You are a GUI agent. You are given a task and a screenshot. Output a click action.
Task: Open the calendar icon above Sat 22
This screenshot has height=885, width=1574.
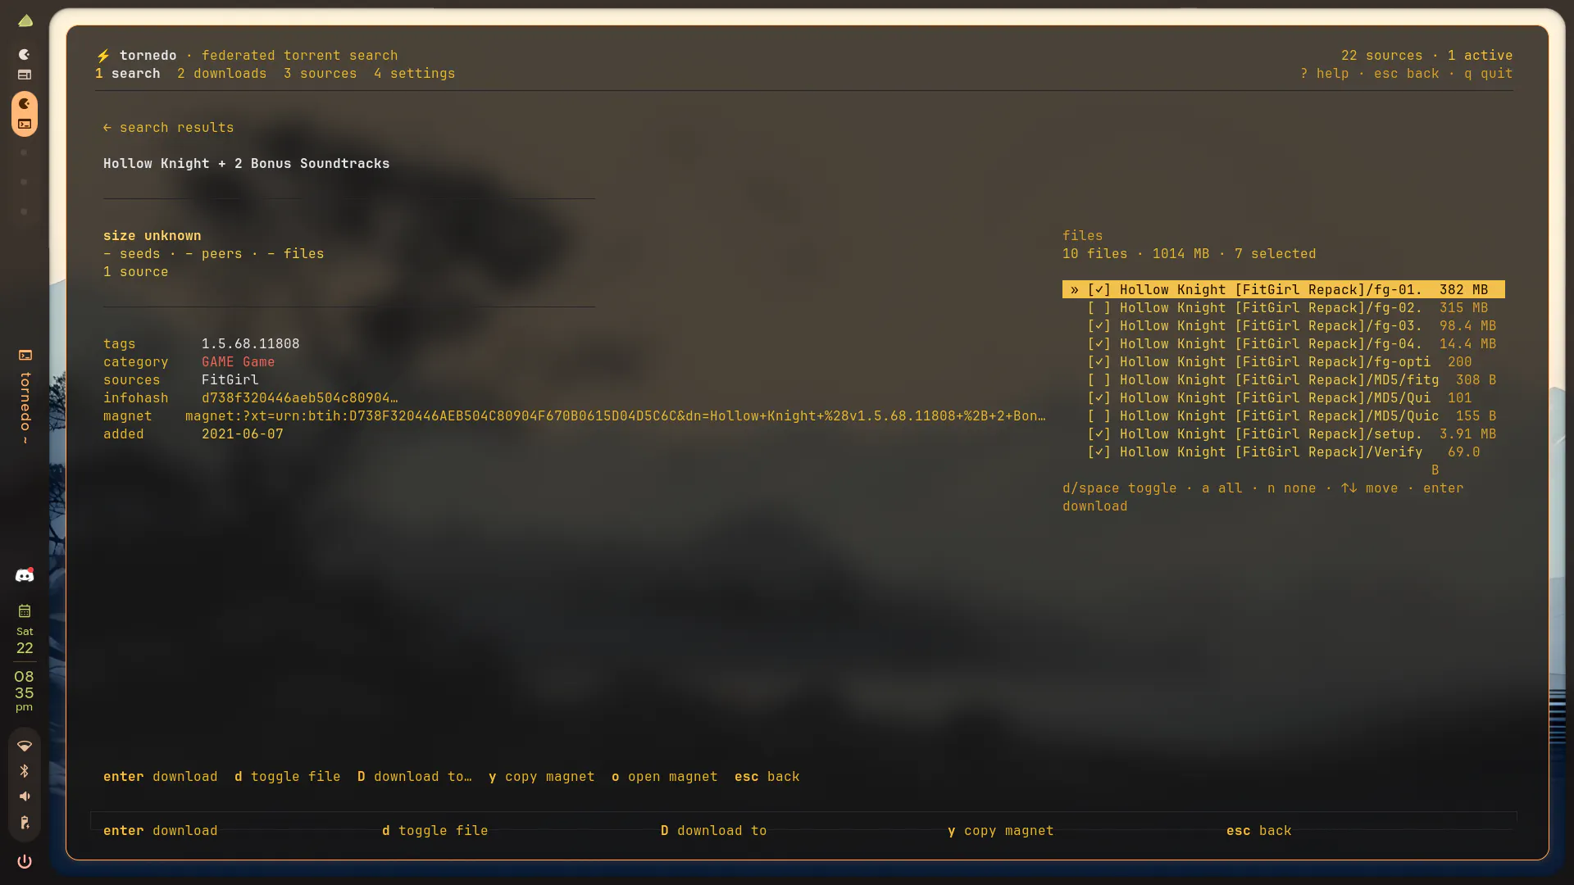(25, 610)
